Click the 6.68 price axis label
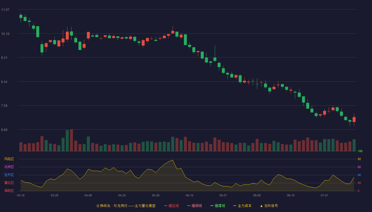The image size is (372, 212). click(4, 130)
